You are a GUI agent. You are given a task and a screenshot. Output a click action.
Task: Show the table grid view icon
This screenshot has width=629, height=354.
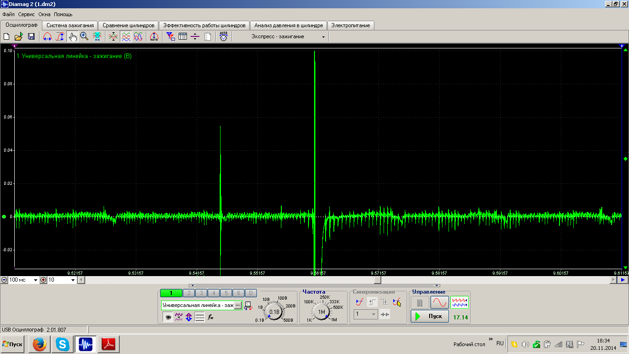pyautogui.click(x=183, y=36)
